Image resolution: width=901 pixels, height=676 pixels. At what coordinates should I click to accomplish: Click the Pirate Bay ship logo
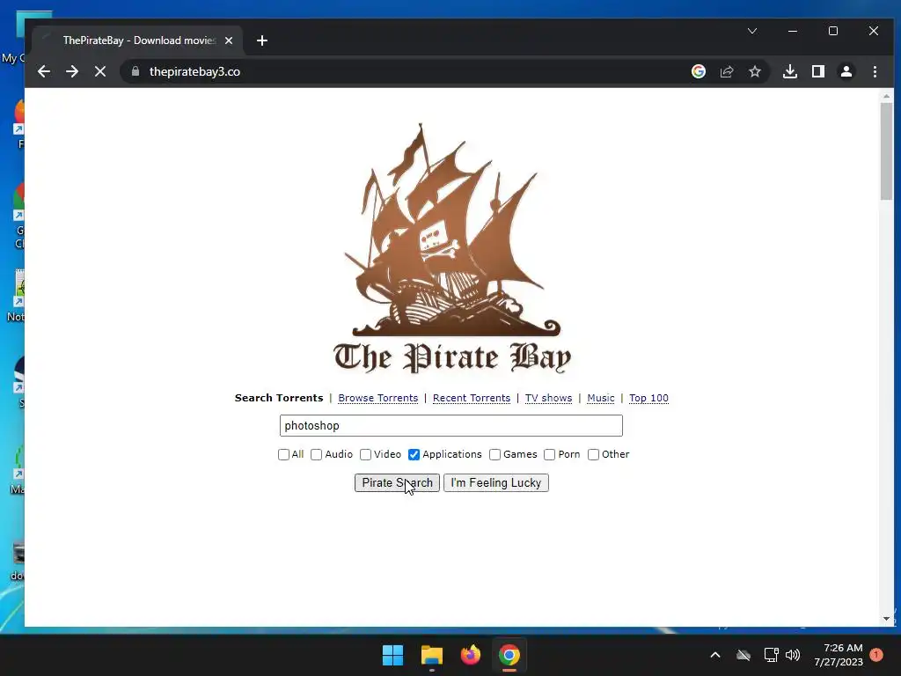[451, 230]
